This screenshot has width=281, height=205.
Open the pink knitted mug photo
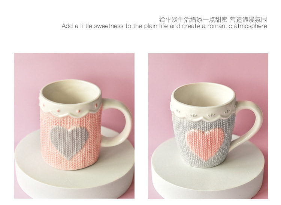pos(75,126)
